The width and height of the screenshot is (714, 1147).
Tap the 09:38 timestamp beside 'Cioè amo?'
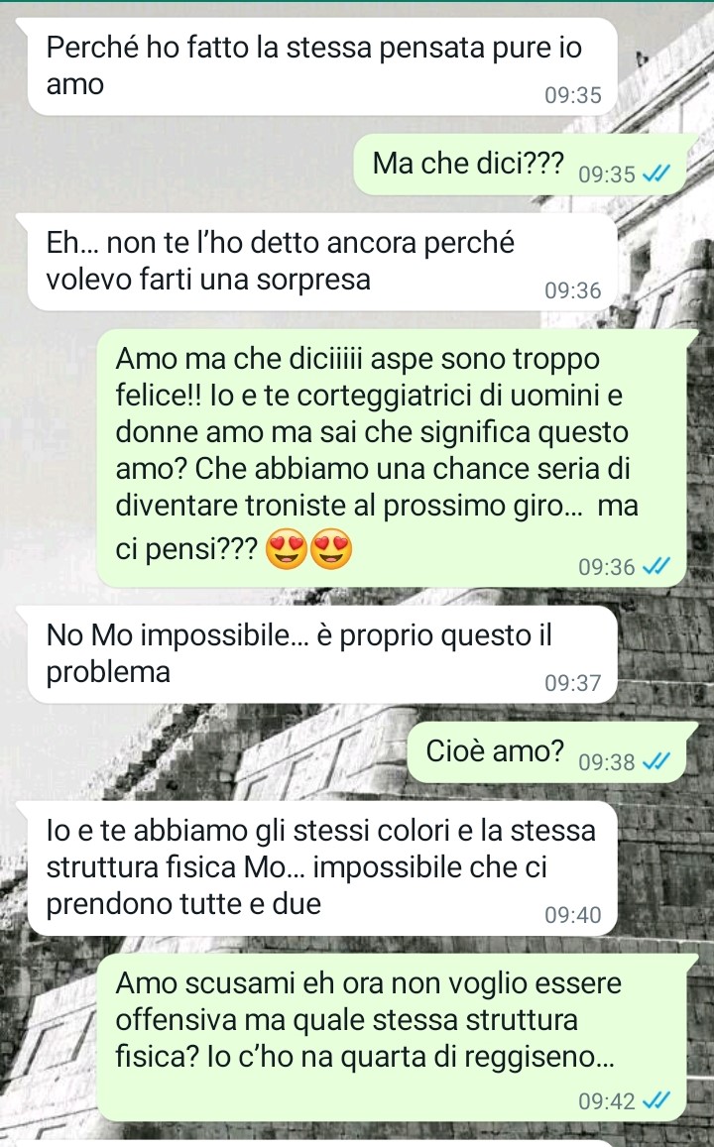[607, 762]
